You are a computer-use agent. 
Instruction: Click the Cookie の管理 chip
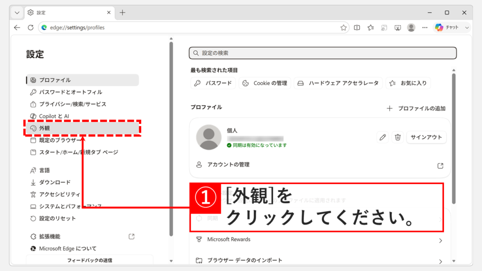[x=265, y=83]
